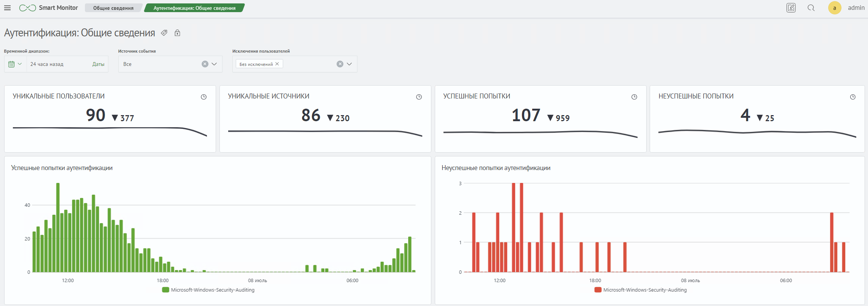
Task: Open the admin user avatar menu
Action: pos(835,8)
